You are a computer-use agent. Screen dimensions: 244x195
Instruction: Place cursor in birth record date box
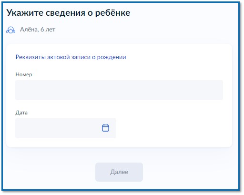click(66, 128)
